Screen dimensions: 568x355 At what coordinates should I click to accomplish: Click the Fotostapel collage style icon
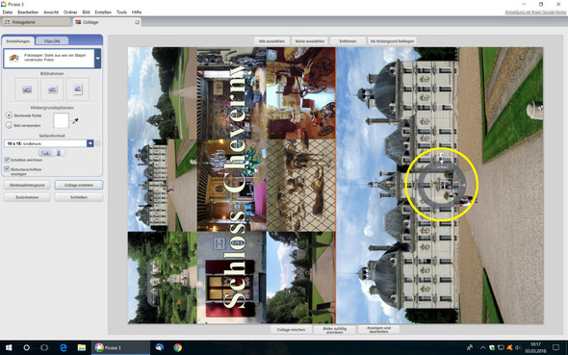pos(13,58)
